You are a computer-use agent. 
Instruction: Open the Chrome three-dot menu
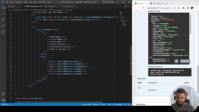(x=196, y=8)
